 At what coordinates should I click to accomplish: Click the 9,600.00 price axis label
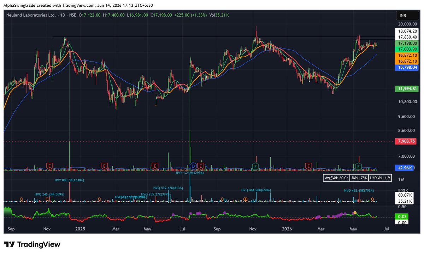click(x=407, y=116)
